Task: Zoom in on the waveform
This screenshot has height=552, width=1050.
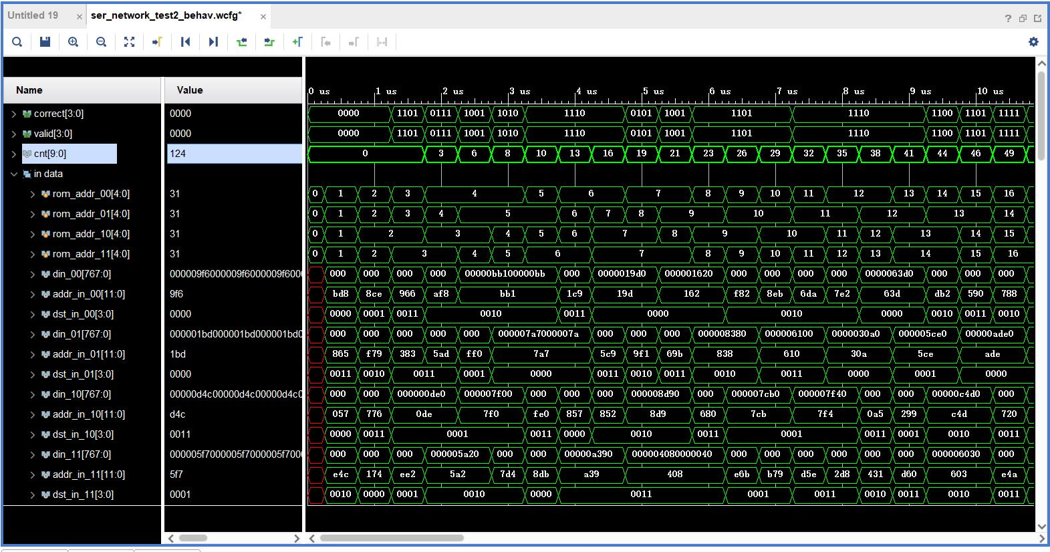Action: click(x=74, y=42)
